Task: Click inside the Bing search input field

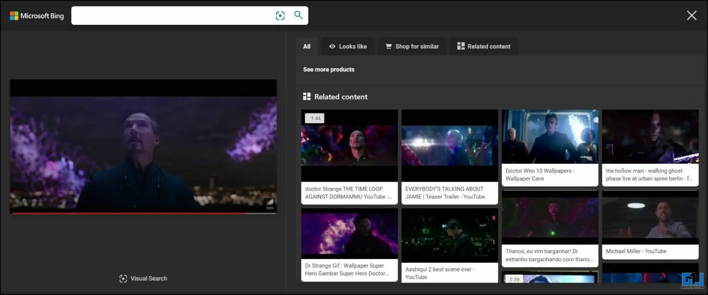Action: [175, 15]
